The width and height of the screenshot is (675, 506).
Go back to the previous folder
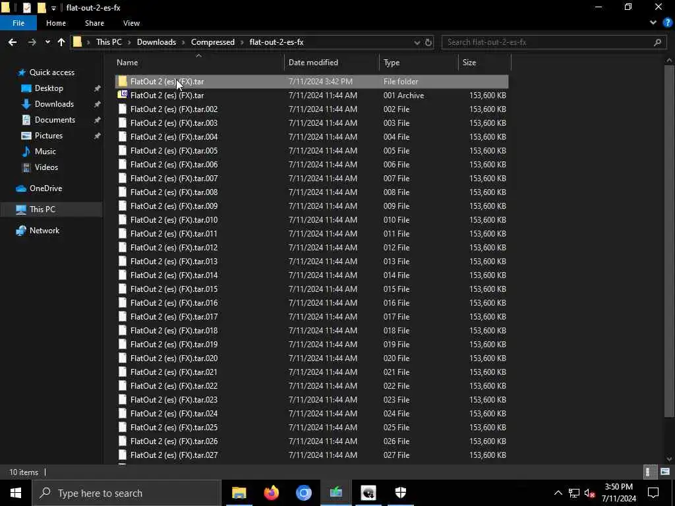(x=13, y=42)
